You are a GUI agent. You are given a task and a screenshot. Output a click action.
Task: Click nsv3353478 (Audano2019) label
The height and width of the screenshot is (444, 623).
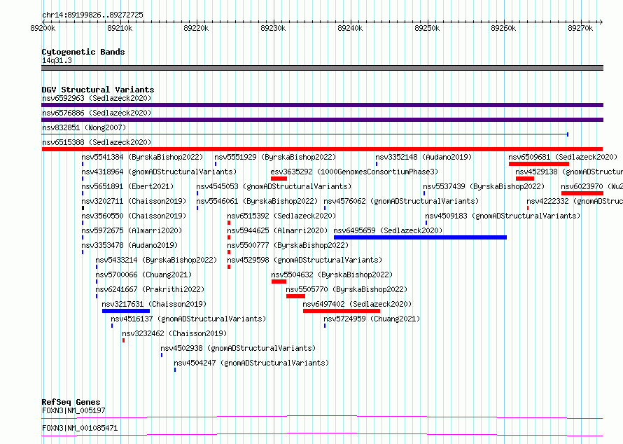click(x=129, y=245)
